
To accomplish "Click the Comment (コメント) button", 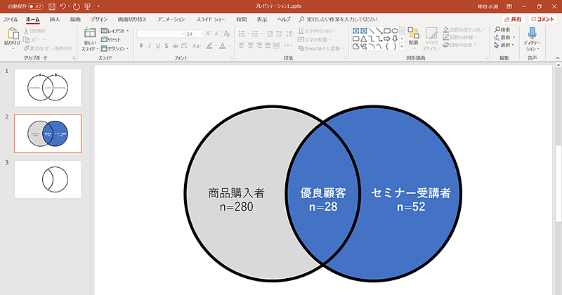I will pos(542,20).
